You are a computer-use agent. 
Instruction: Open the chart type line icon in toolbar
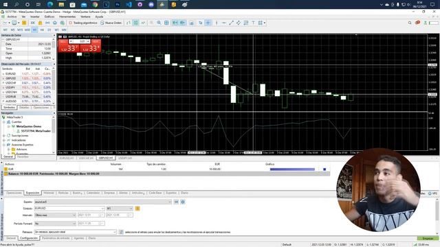[x=5, y=23]
